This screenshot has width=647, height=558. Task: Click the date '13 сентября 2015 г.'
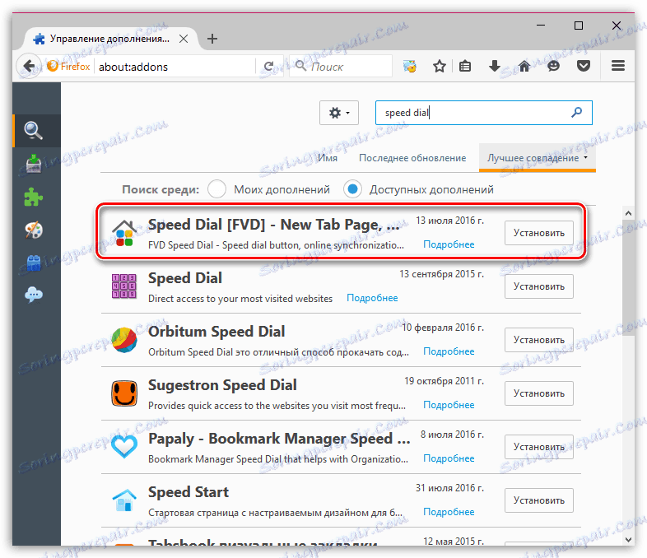441,274
